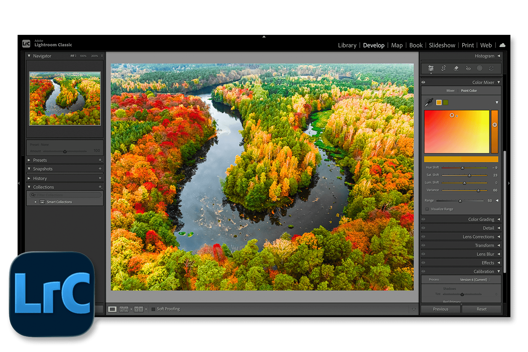Toggle Color Mixer panel visibility eye

pyautogui.click(x=423, y=82)
